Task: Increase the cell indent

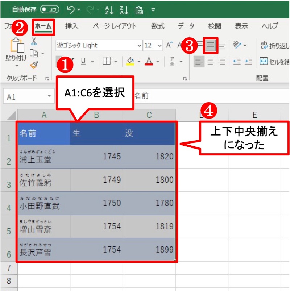Action: pyautogui.click(x=248, y=61)
